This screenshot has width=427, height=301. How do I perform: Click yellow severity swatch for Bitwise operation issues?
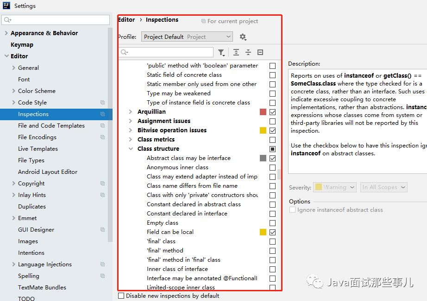[x=263, y=130]
